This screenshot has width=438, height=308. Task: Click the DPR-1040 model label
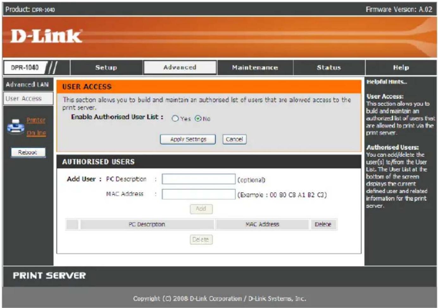tap(25, 67)
